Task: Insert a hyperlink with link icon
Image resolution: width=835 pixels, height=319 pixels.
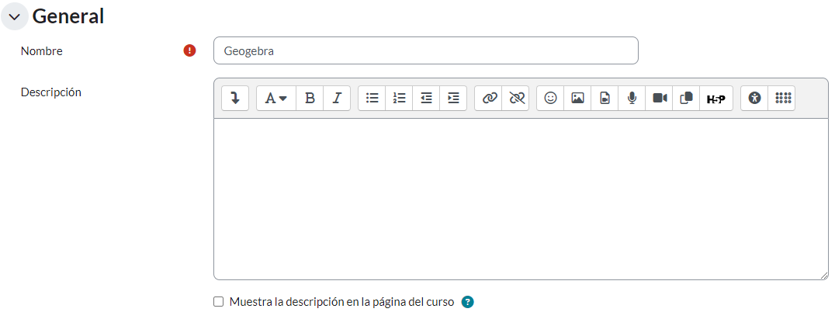Action: pyautogui.click(x=488, y=99)
